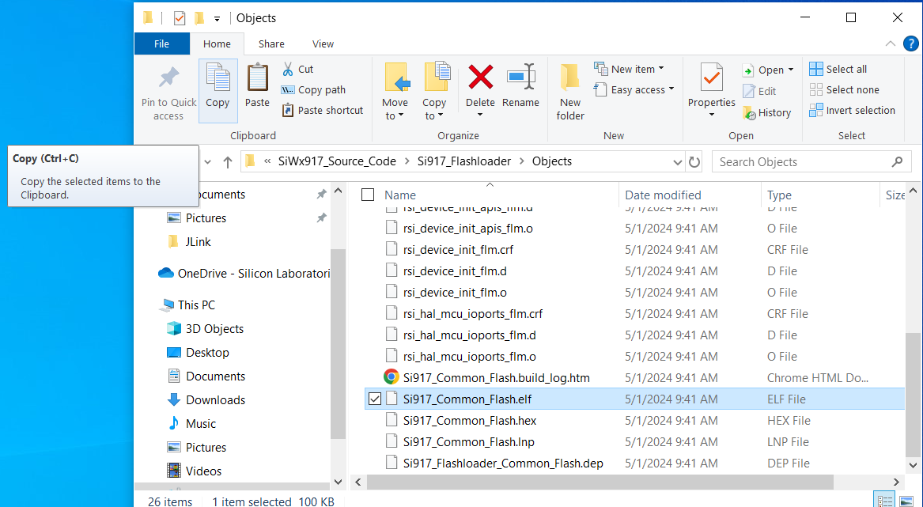Screen dimensions: 923x507
Task: Open the File menu tab
Action: [x=162, y=44]
